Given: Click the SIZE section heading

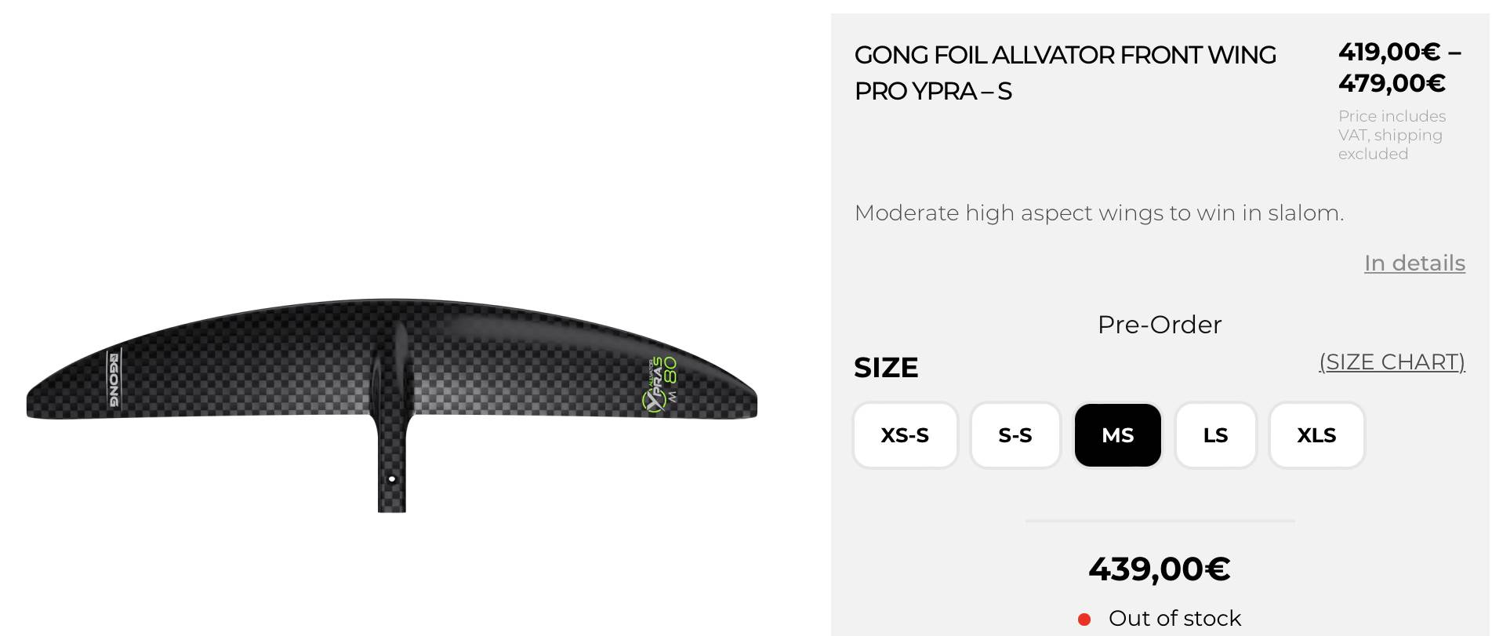Looking at the screenshot, I should [x=886, y=368].
